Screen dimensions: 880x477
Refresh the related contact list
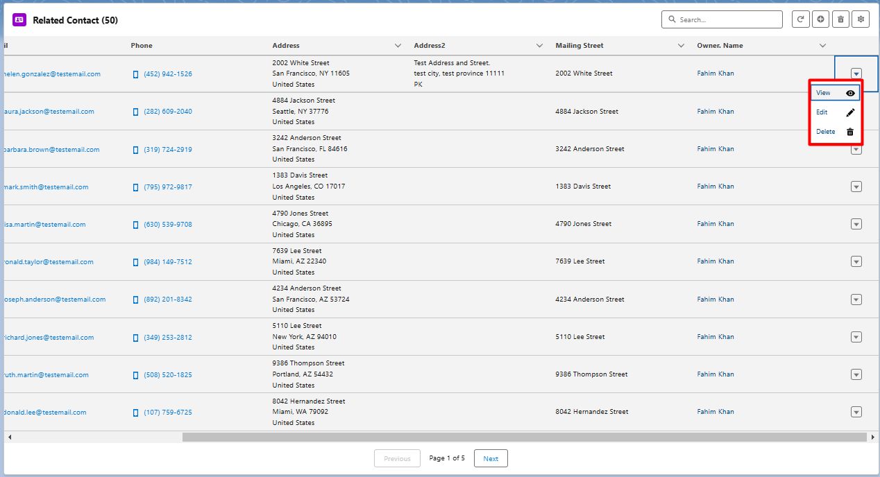(x=801, y=19)
